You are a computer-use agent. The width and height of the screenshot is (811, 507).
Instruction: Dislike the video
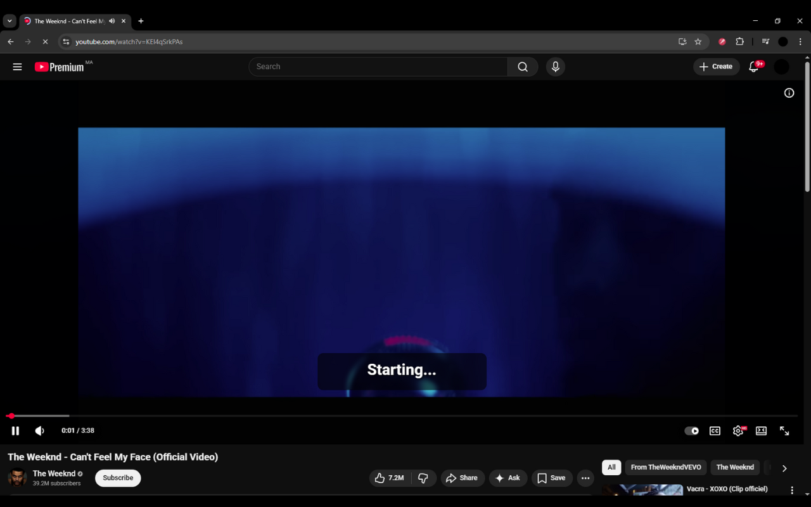coord(424,478)
